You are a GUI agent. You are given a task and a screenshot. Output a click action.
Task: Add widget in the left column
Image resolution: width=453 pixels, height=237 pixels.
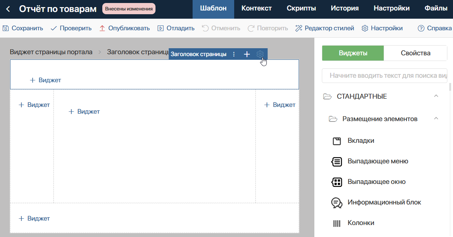[x=34, y=105]
